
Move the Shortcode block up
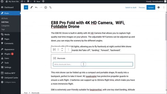pos(62,49)
